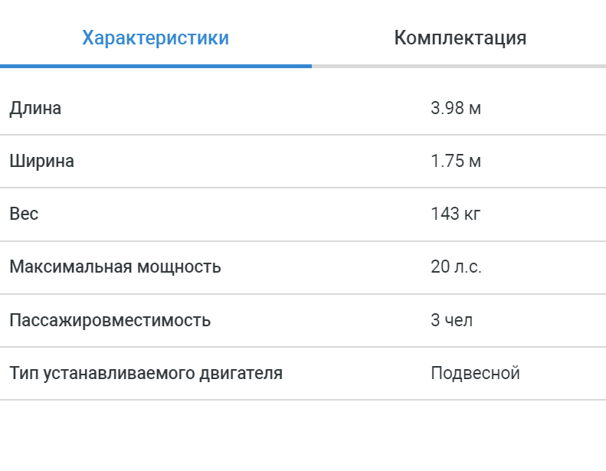This screenshot has width=606, height=471.
Task: Click the divider line below Длина row
Action: click(303, 135)
